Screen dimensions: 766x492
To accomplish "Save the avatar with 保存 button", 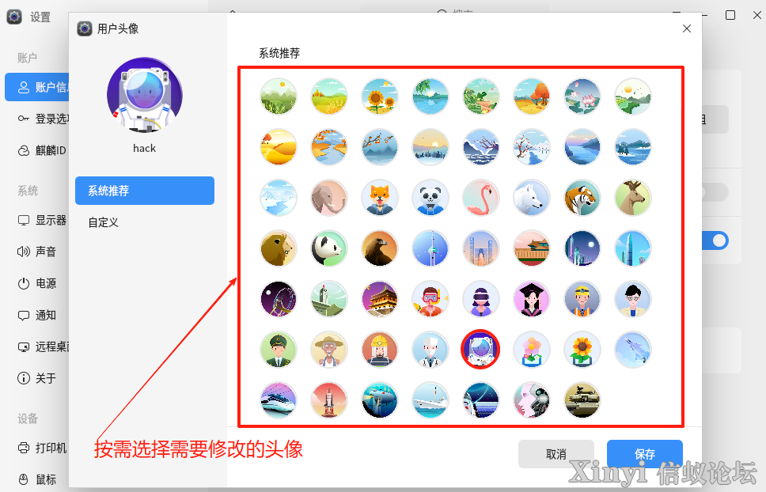I will pos(644,454).
